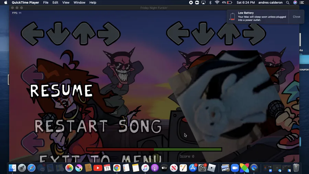
Task: Open Notification Center
Action: [x=302, y=2]
